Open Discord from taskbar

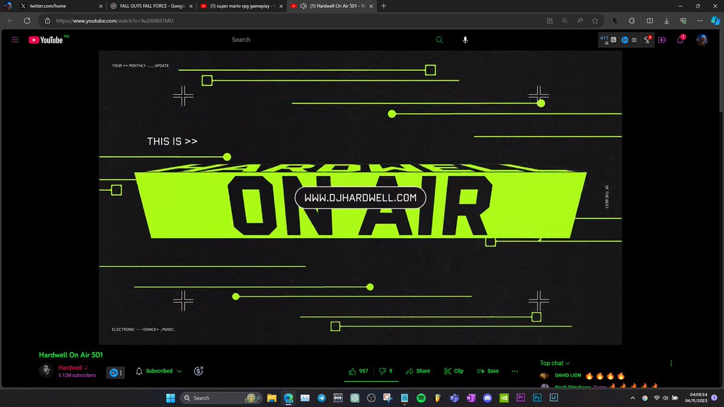click(487, 398)
